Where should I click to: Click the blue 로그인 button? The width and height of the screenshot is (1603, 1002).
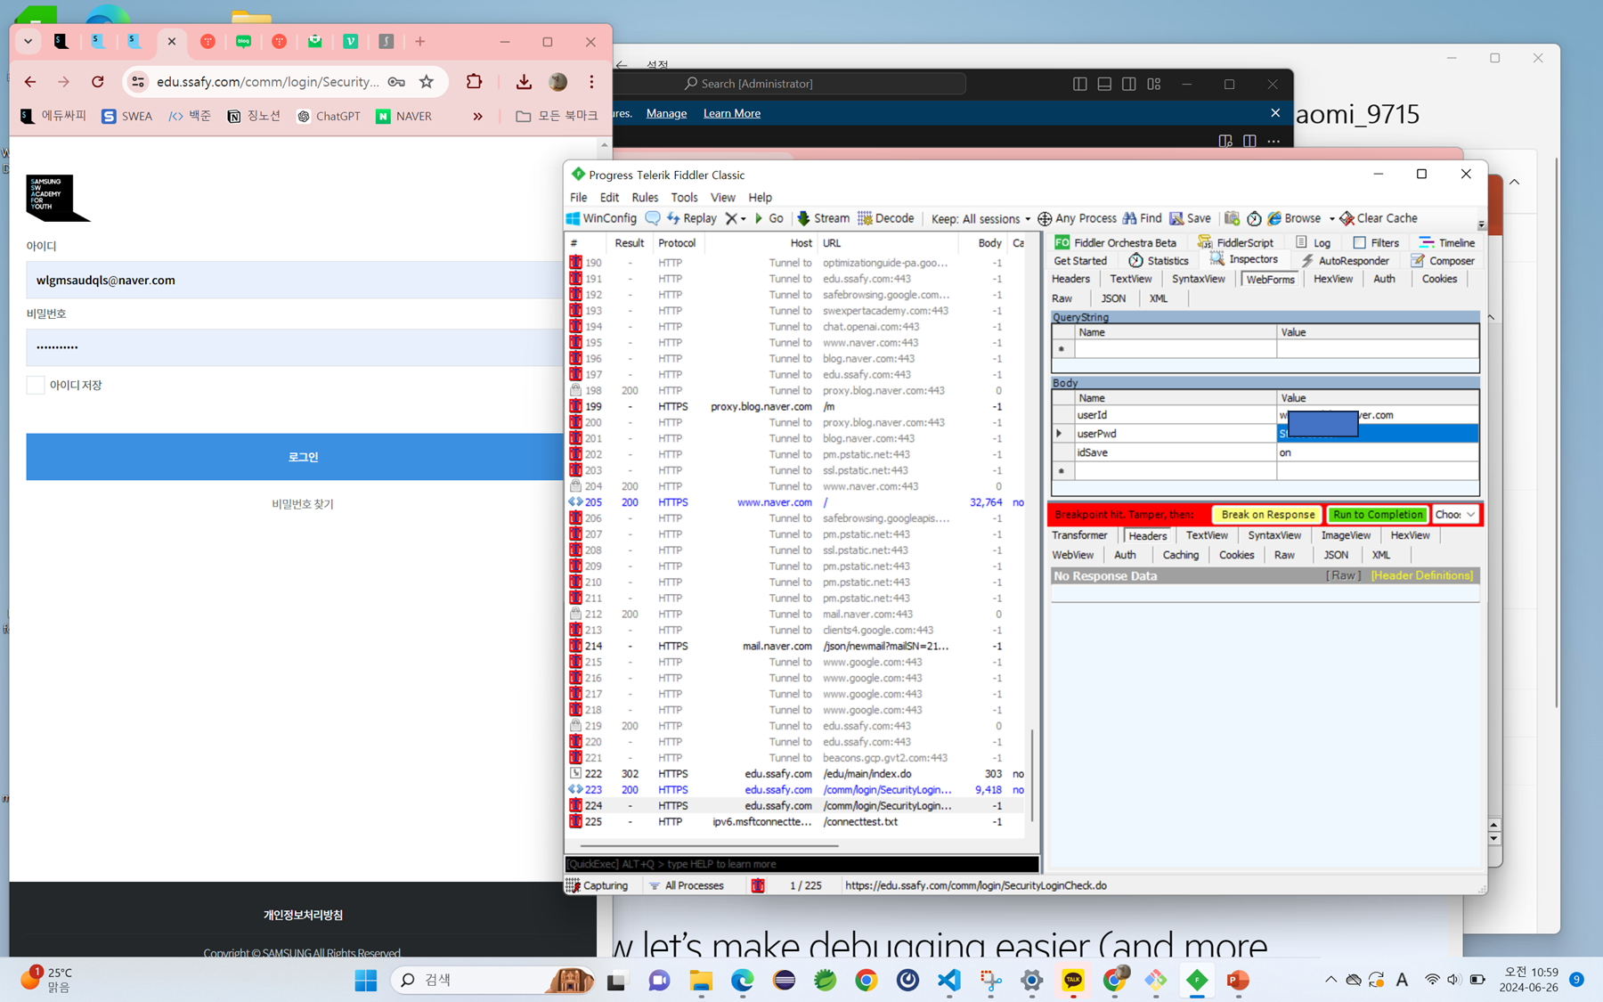[x=302, y=457]
